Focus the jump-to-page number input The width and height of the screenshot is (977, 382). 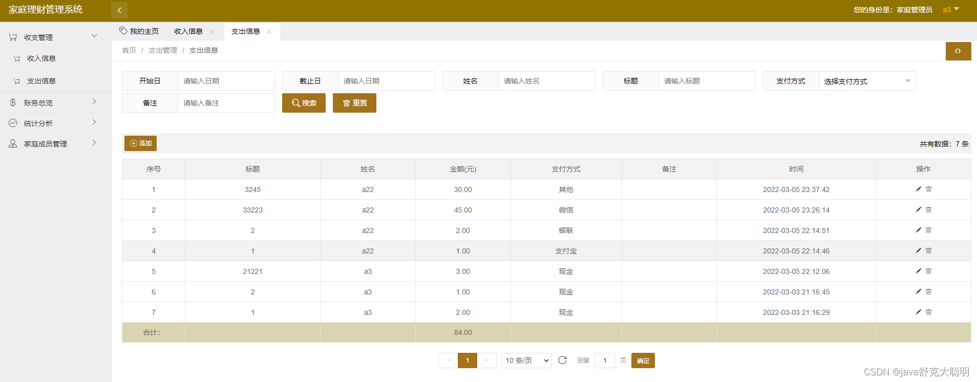605,360
